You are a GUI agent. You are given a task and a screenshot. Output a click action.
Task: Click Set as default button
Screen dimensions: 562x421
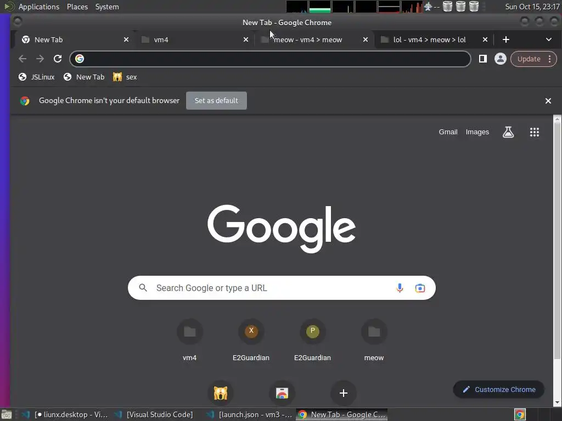click(x=216, y=101)
